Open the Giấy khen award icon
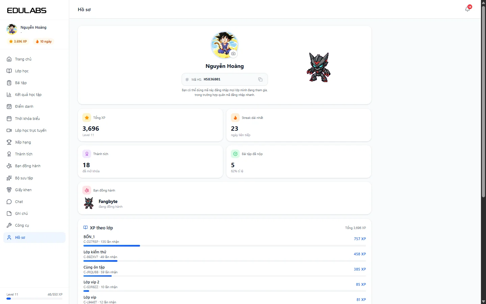Screen dimensions: 486x304 [x=9, y=190]
